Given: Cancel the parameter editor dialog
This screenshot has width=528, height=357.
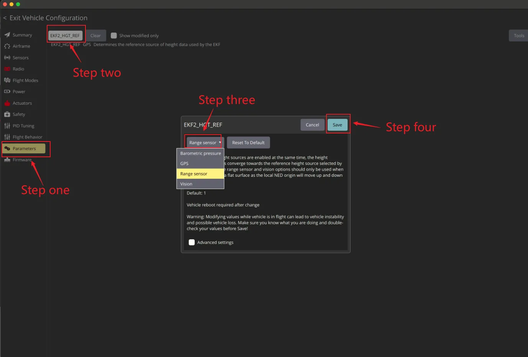Looking at the screenshot, I should click(312, 125).
